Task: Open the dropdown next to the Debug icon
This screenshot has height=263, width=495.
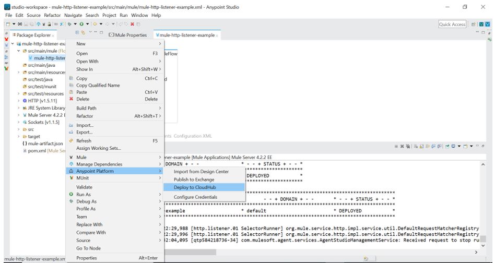Action: [x=75, y=24]
